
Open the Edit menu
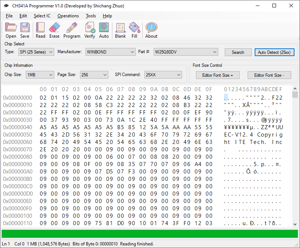click(x=23, y=16)
